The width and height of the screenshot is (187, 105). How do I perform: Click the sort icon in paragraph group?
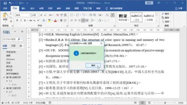tap(107, 15)
